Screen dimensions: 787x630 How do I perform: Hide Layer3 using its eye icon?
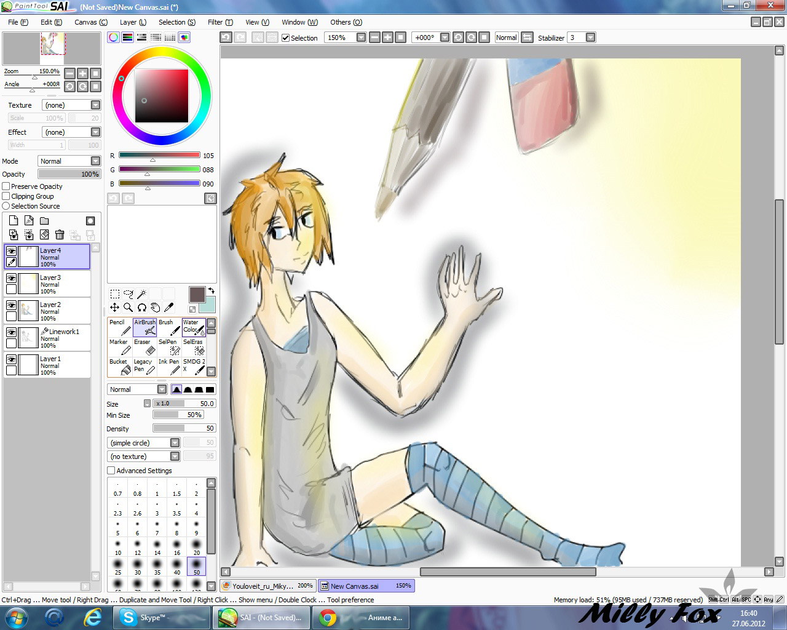(11, 278)
